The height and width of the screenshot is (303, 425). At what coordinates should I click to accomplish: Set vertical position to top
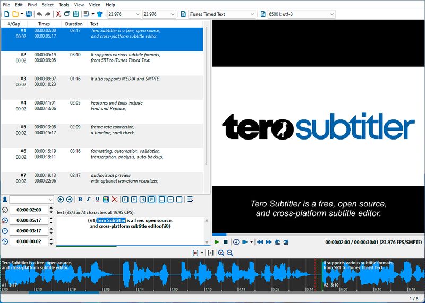pyautogui.click(x=179, y=200)
